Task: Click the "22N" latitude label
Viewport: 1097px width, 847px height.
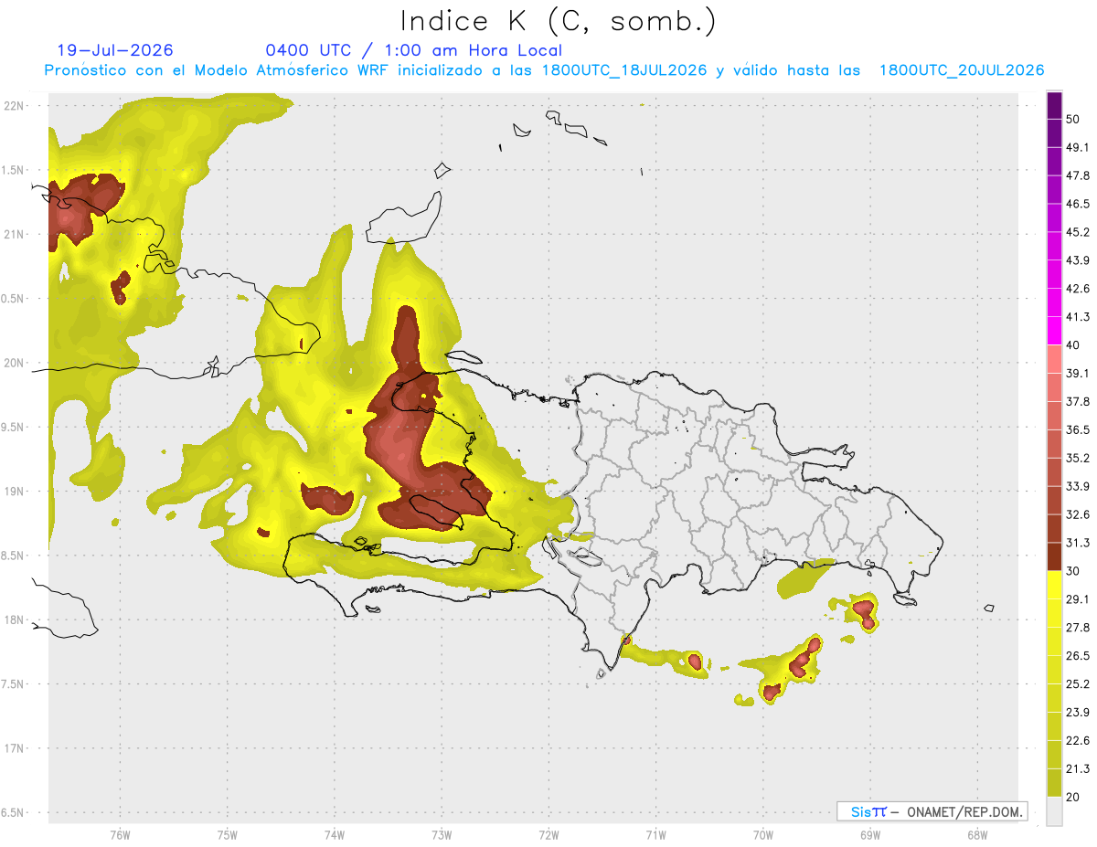Action: coord(14,106)
